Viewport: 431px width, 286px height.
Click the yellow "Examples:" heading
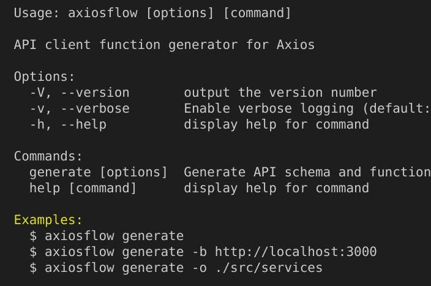coord(48,220)
